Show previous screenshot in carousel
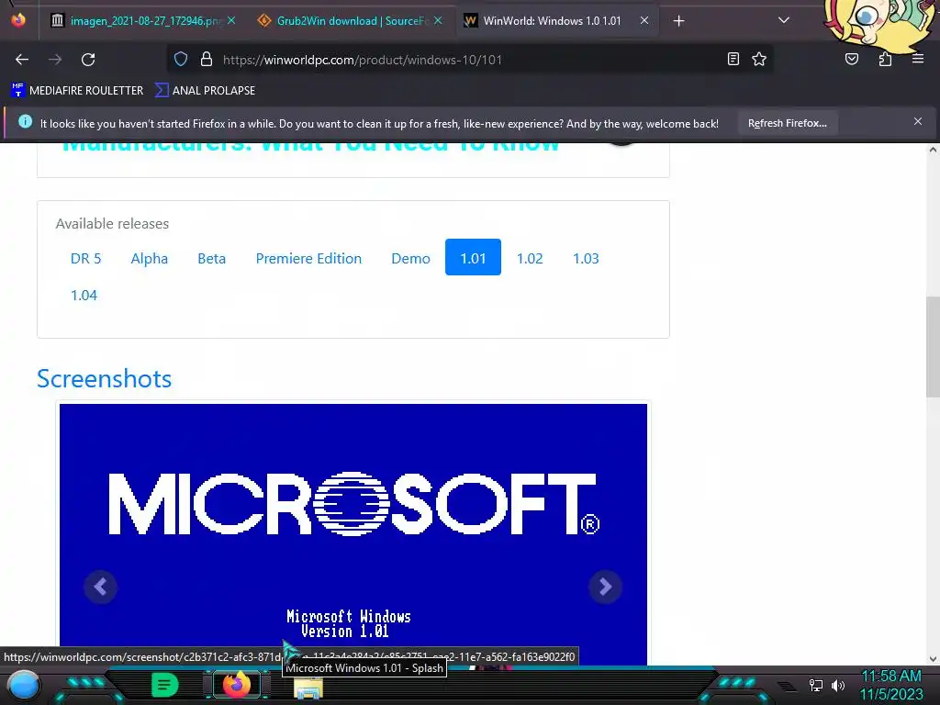Image resolution: width=940 pixels, height=705 pixels. (x=101, y=587)
